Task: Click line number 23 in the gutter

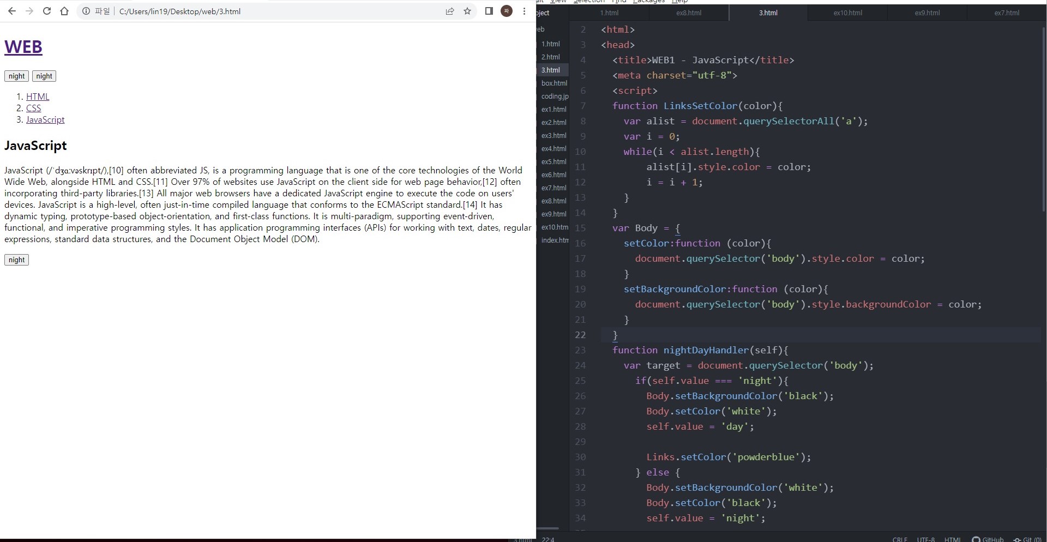Action: point(580,350)
